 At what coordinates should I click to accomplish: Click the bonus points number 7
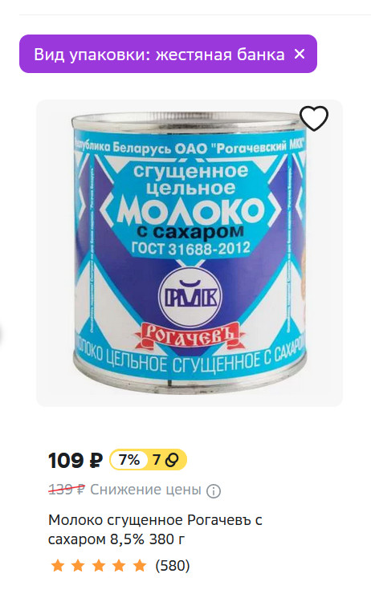click(156, 460)
